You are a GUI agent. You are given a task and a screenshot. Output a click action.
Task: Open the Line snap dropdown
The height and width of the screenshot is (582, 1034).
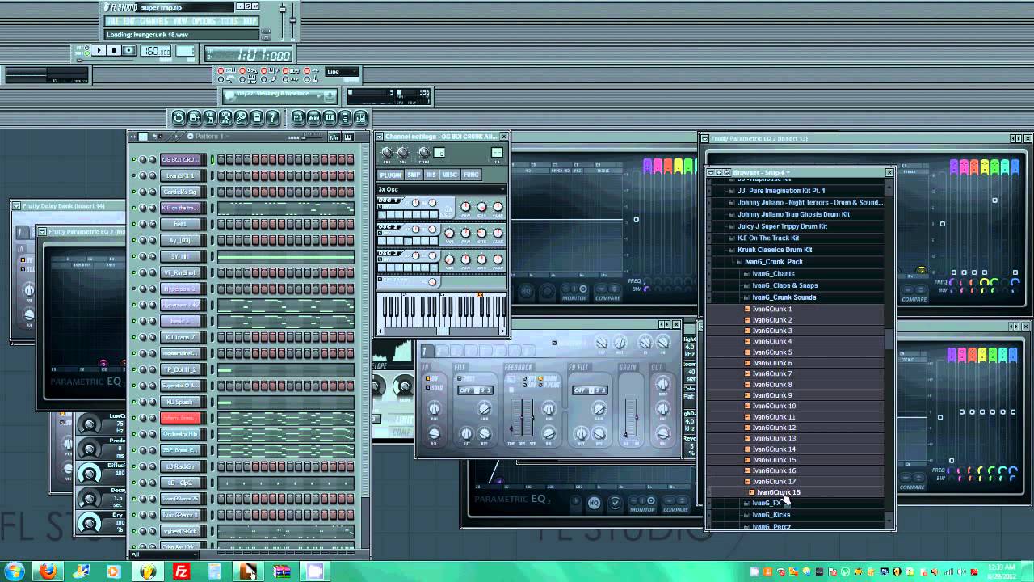[x=341, y=72]
